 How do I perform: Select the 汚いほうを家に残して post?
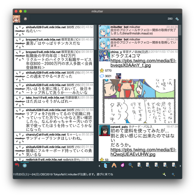54,89
